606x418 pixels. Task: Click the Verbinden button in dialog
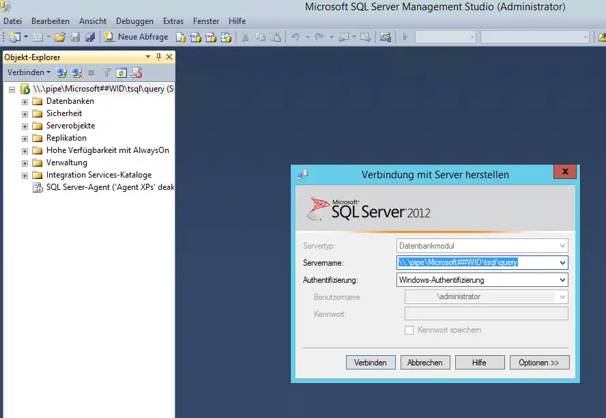(x=371, y=363)
